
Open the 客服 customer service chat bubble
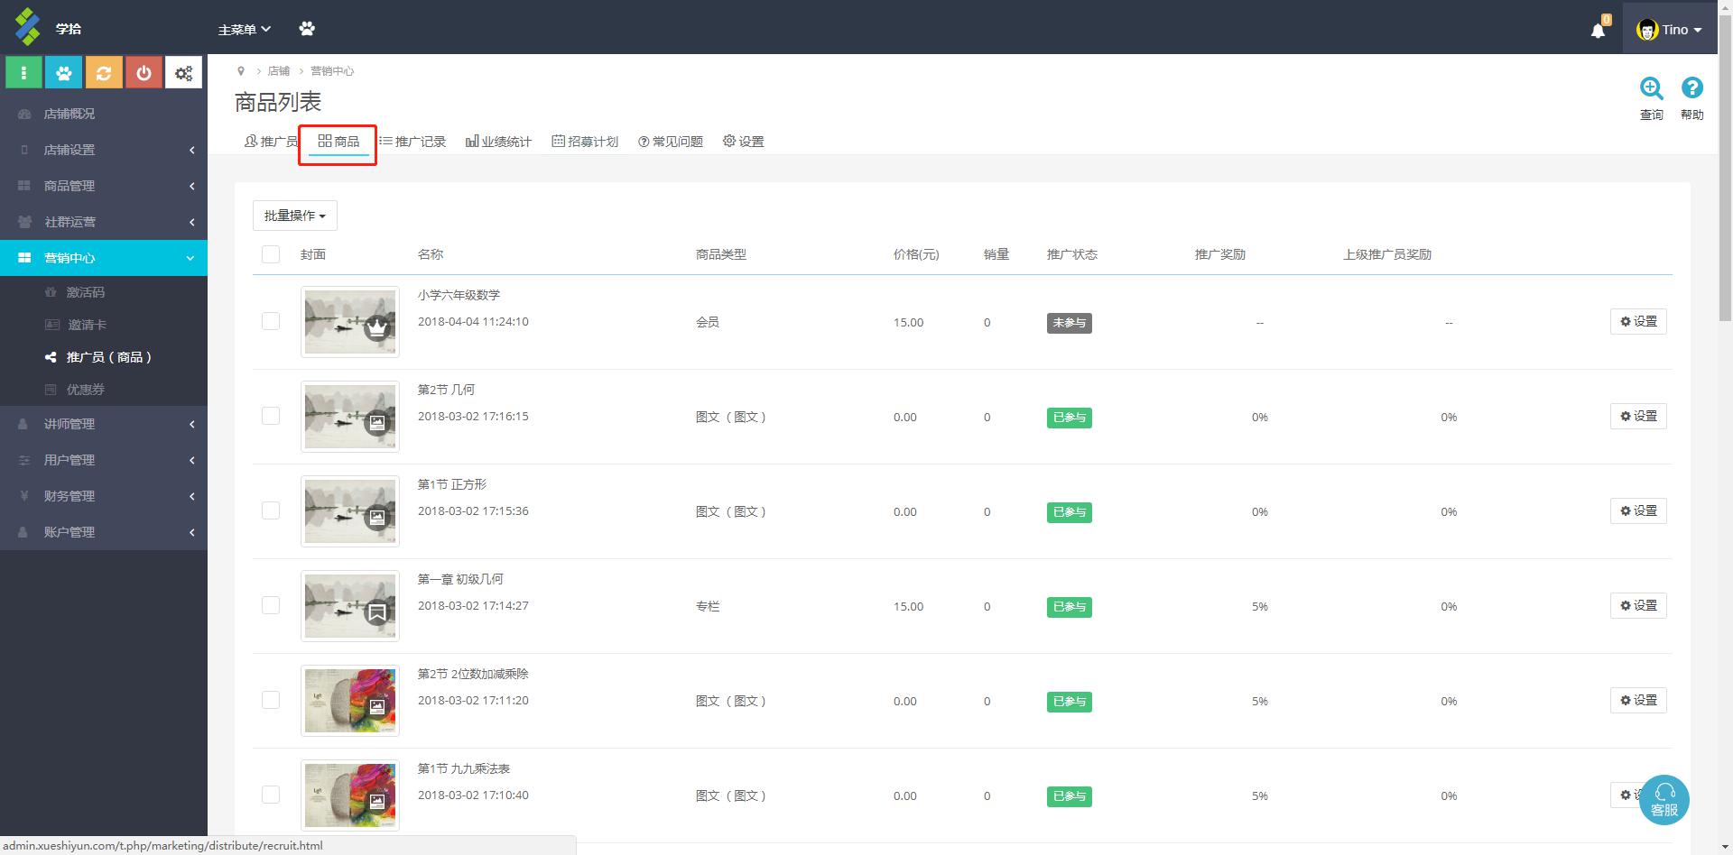tap(1663, 800)
